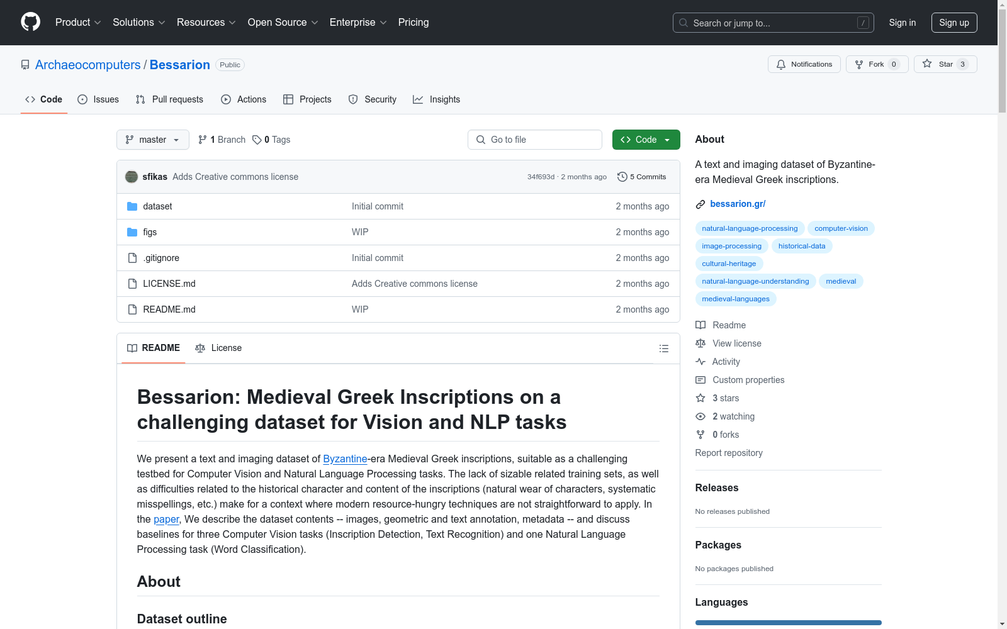Click the Search or jump to field

(774, 23)
